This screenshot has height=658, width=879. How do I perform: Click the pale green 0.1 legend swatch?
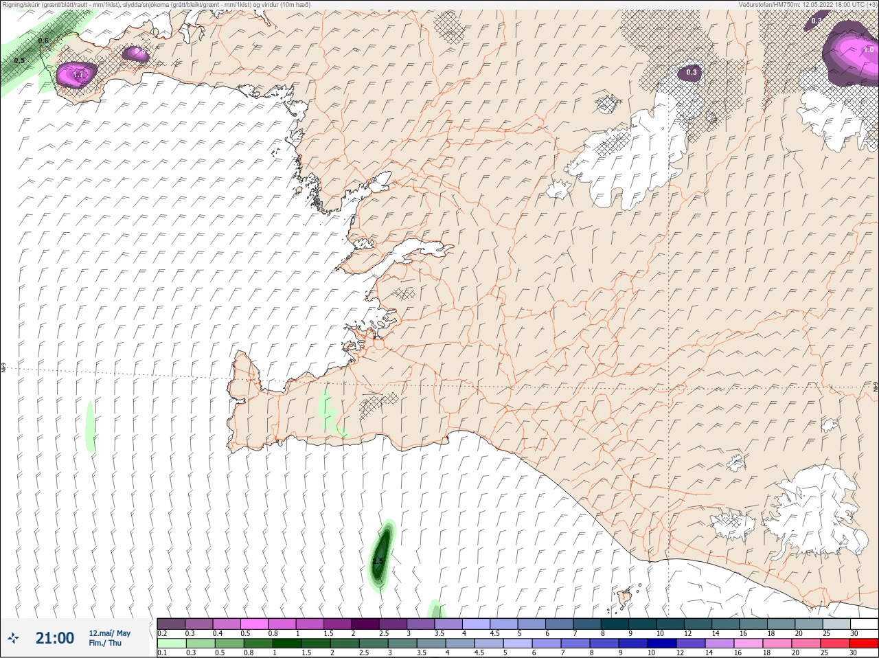tap(171, 644)
